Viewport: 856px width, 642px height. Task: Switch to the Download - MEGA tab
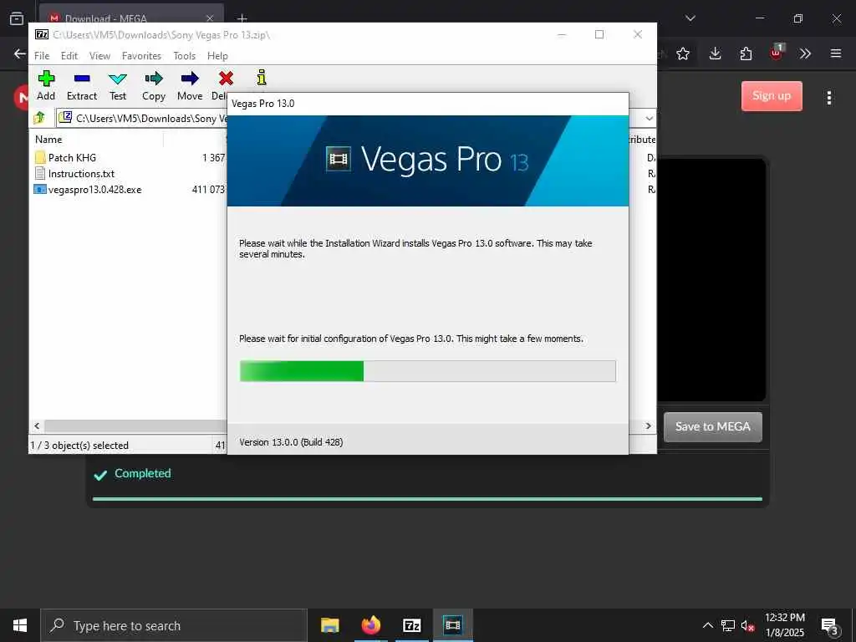pos(123,18)
